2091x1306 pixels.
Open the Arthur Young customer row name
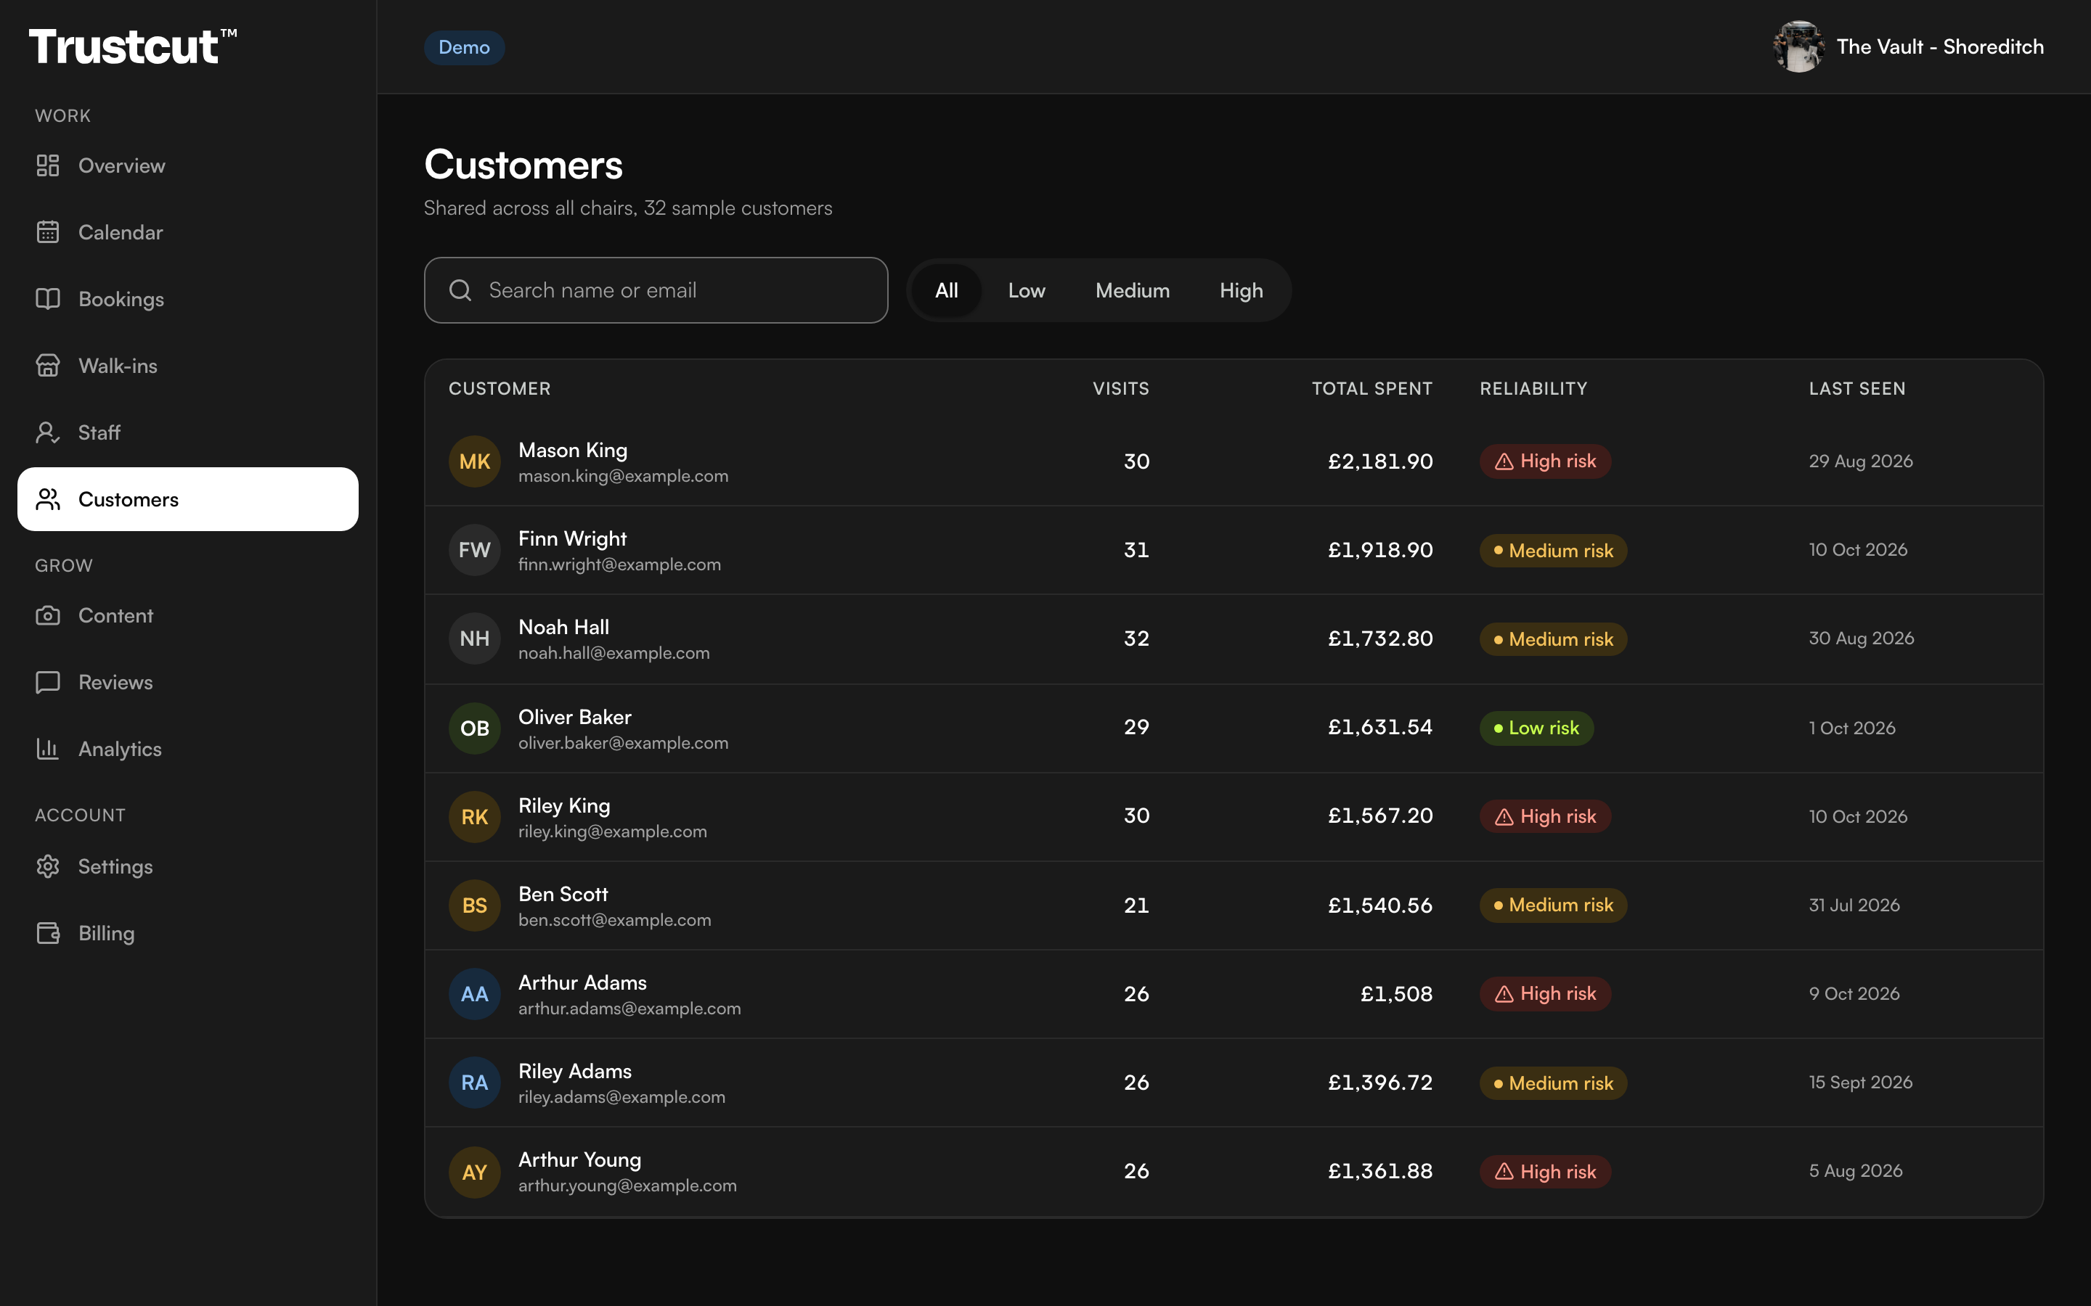coord(580,1160)
